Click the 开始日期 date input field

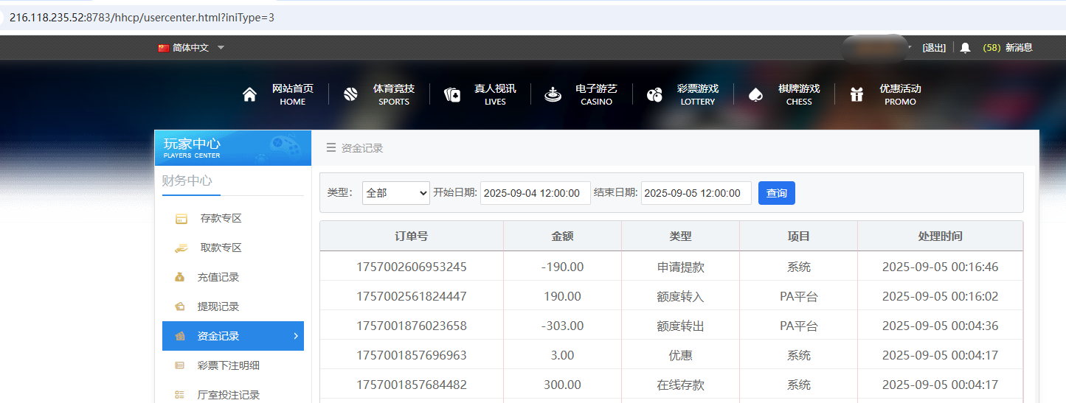pyautogui.click(x=535, y=193)
